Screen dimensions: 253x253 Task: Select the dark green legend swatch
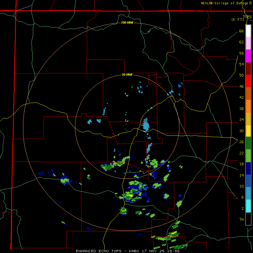248,143
